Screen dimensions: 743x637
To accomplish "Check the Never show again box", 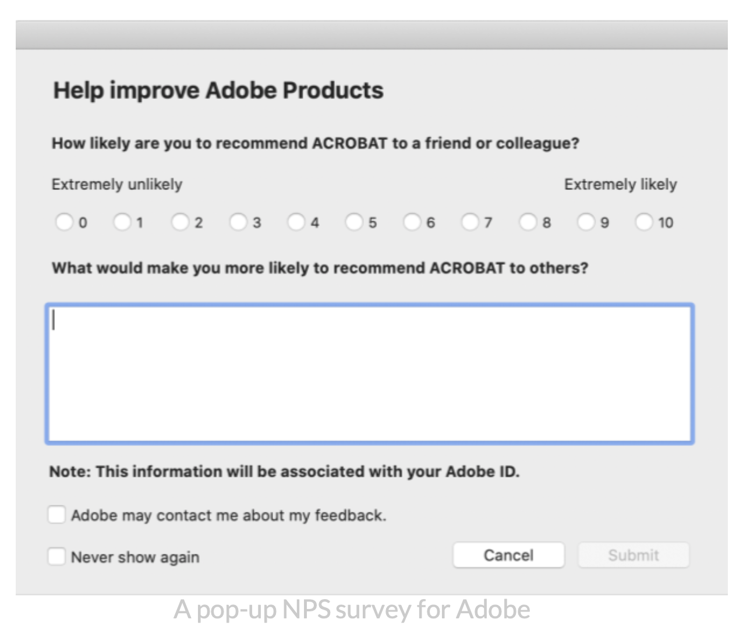I will 56,557.
